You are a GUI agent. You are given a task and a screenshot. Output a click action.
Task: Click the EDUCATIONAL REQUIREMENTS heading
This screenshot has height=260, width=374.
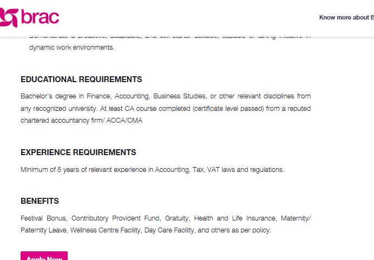[x=81, y=79]
